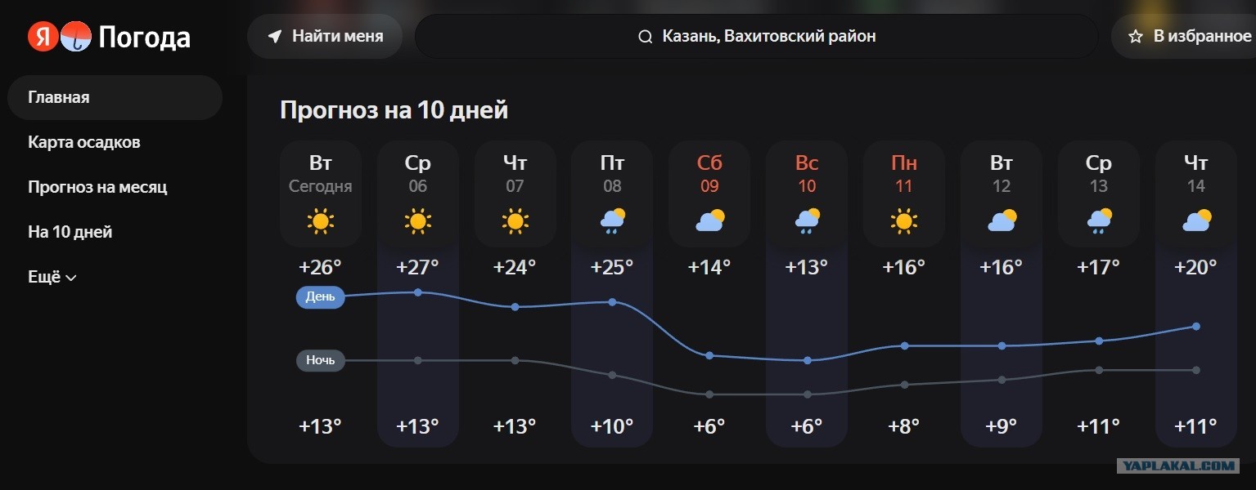Click the star icon in В избранное

click(x=1136, y=36)
